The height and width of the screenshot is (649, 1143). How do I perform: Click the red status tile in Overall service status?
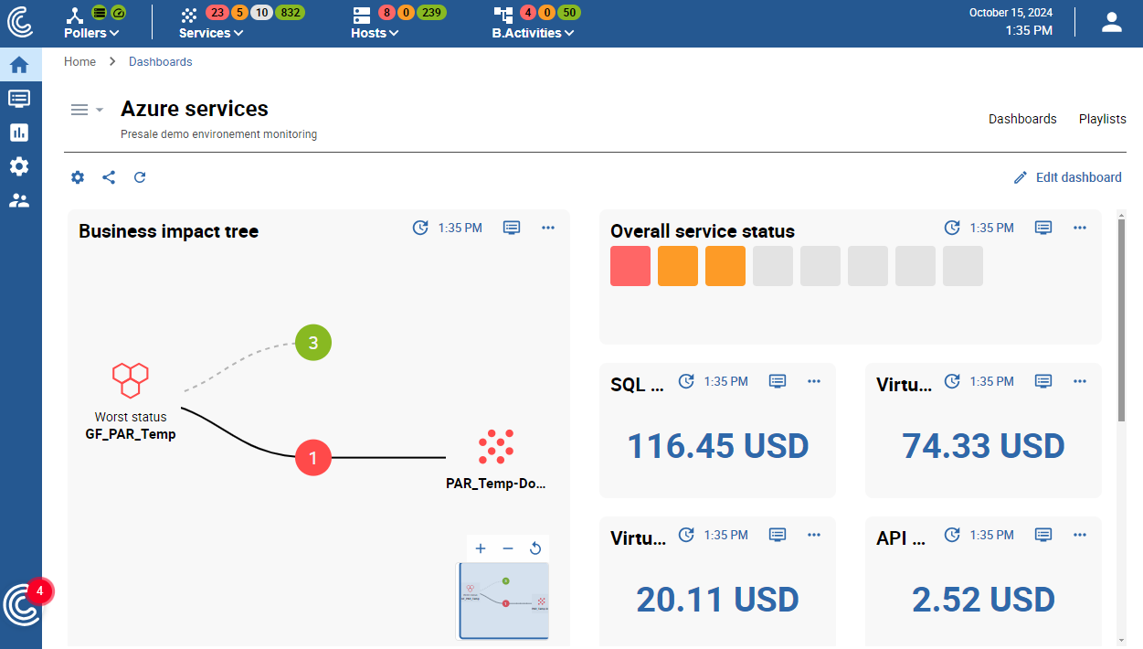coord(630,266)
